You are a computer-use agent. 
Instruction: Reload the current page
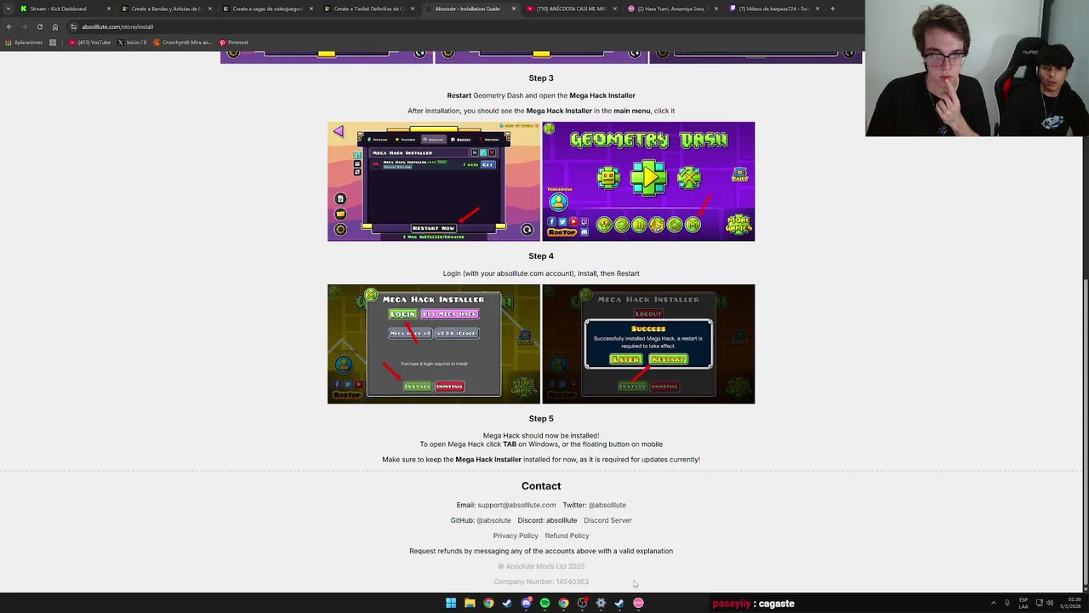39,26
